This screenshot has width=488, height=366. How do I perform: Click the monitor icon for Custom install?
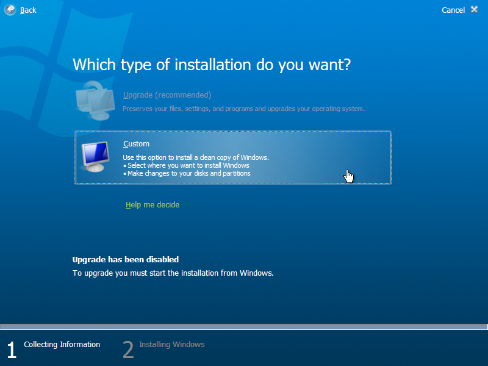(95, 157)
